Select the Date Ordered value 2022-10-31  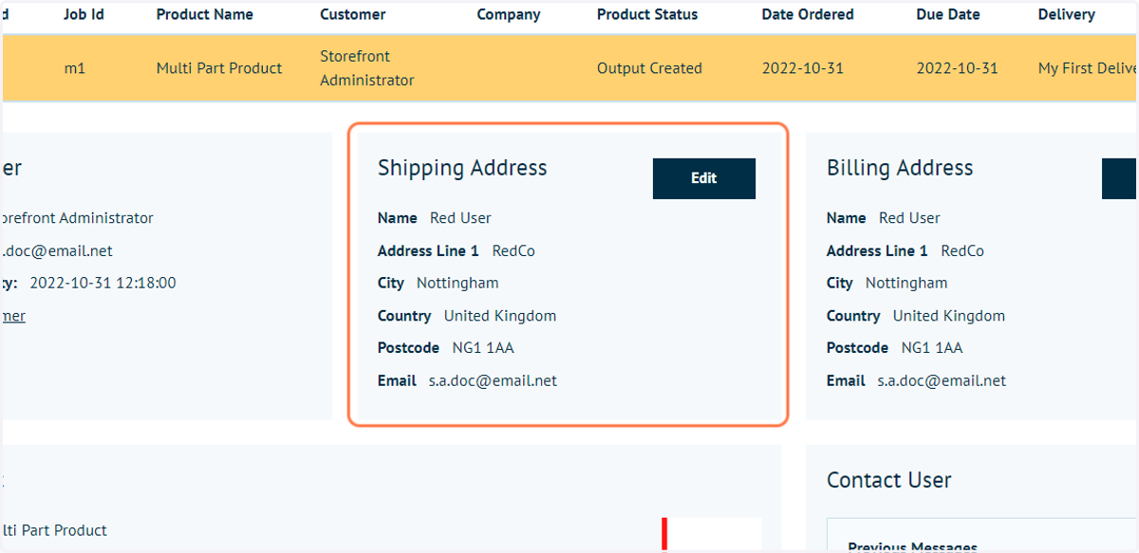[803, 68]
